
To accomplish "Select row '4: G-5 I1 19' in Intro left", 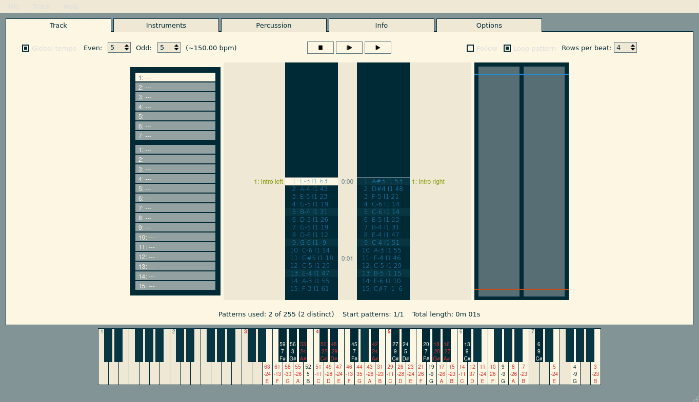I will pos(311,204).
